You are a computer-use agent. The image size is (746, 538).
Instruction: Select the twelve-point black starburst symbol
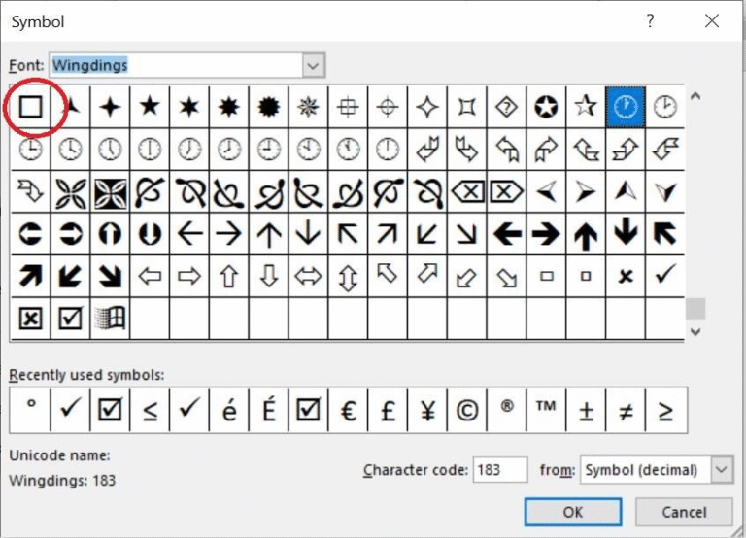click(268, 107)
